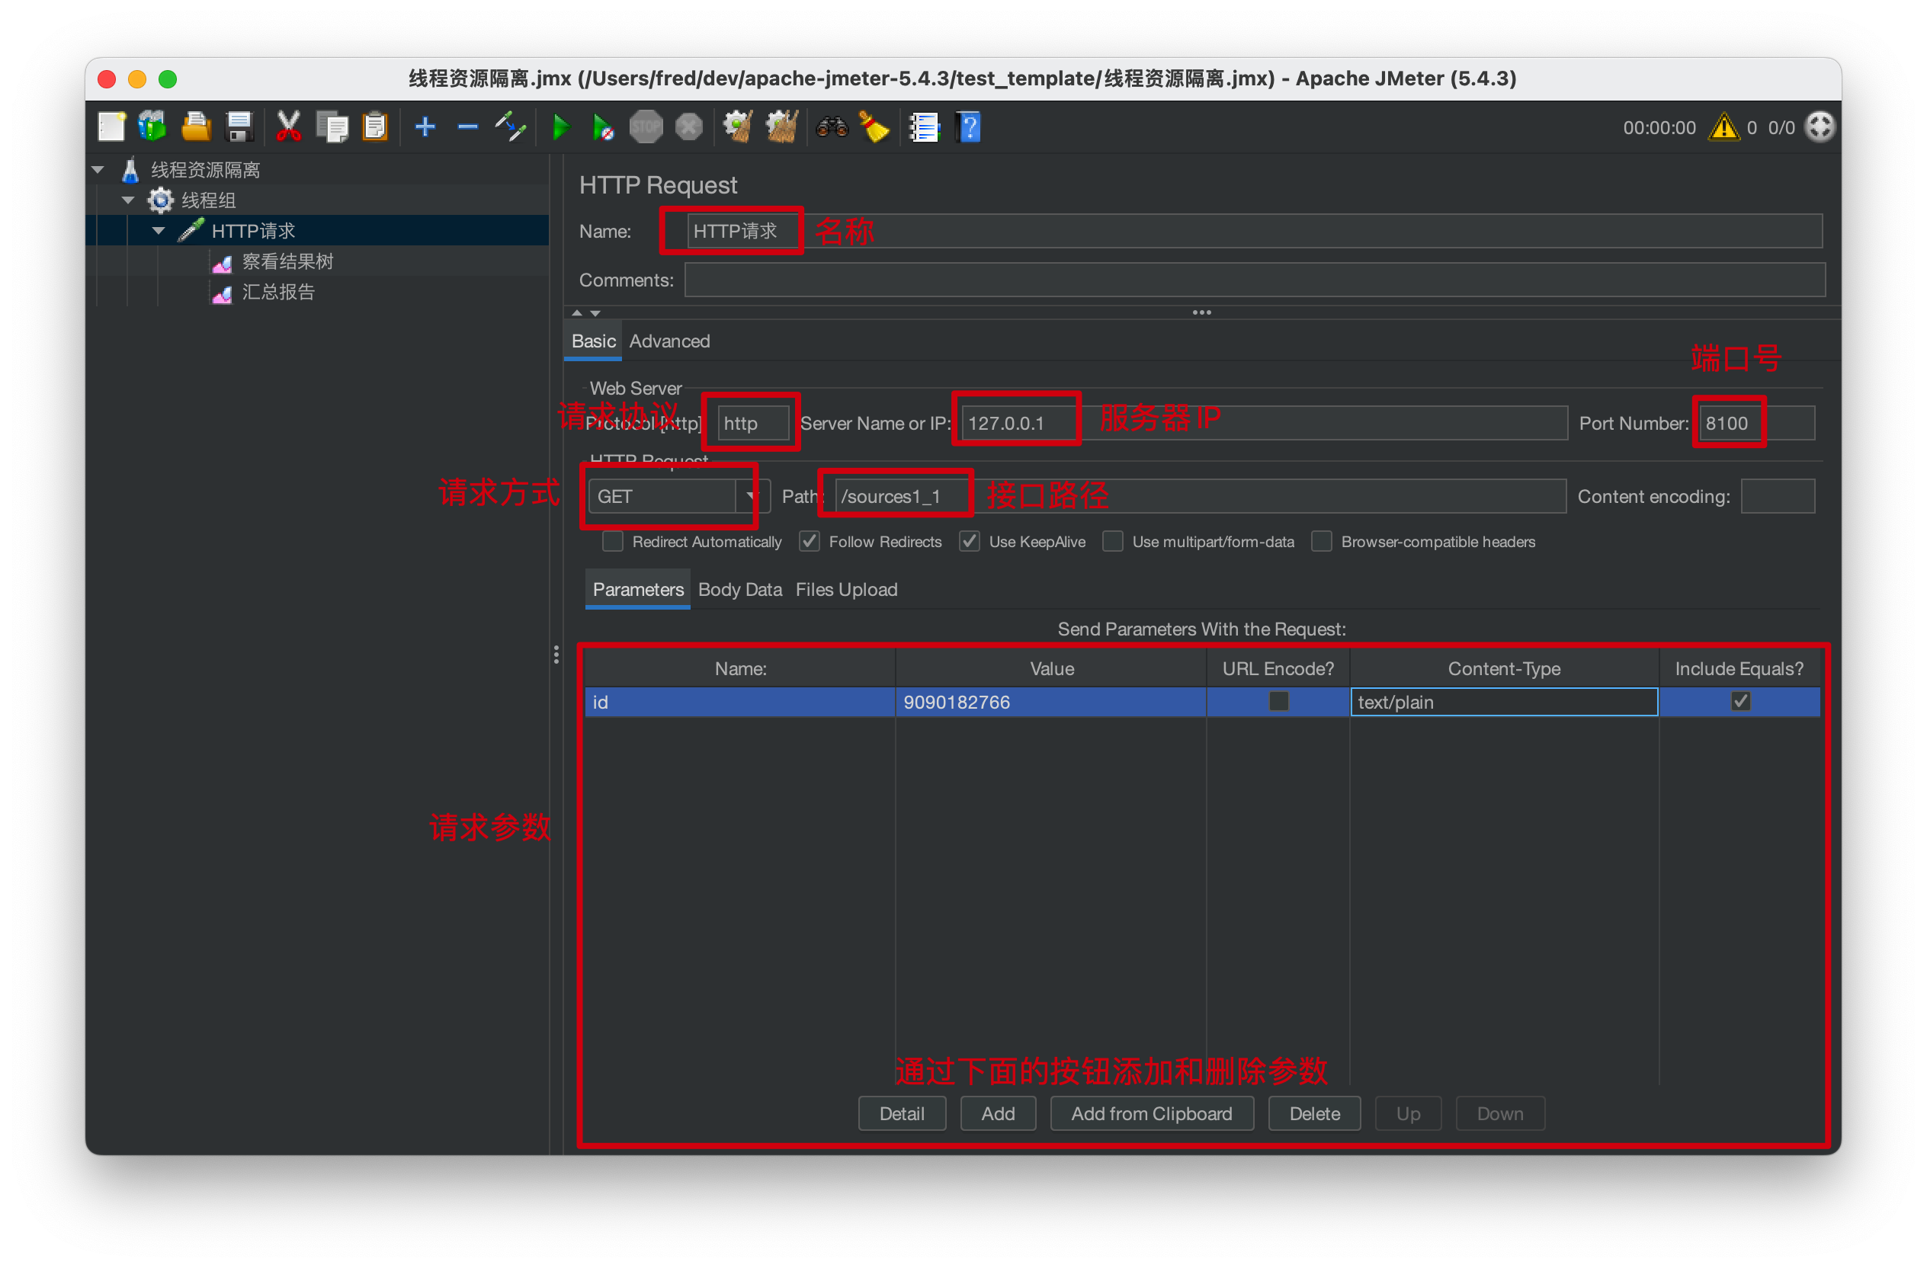Viewport: 1927px width, 1268px height.
Task: Click the warning triangle log icon
Action: 1723,127
